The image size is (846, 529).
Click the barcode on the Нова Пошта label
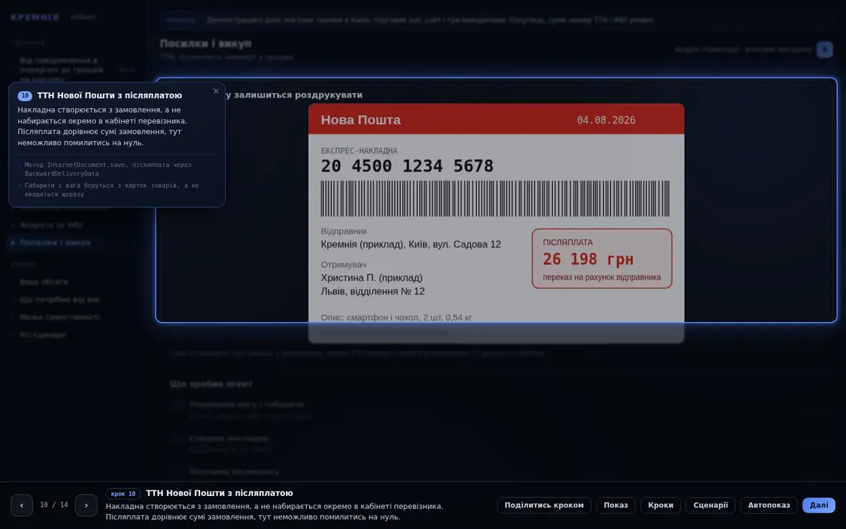click(x=495, y=199)
